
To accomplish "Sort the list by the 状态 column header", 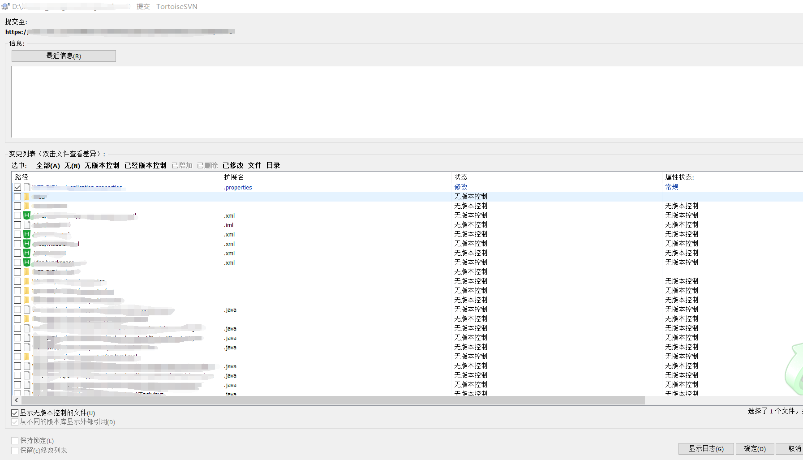I will (557, 177).
